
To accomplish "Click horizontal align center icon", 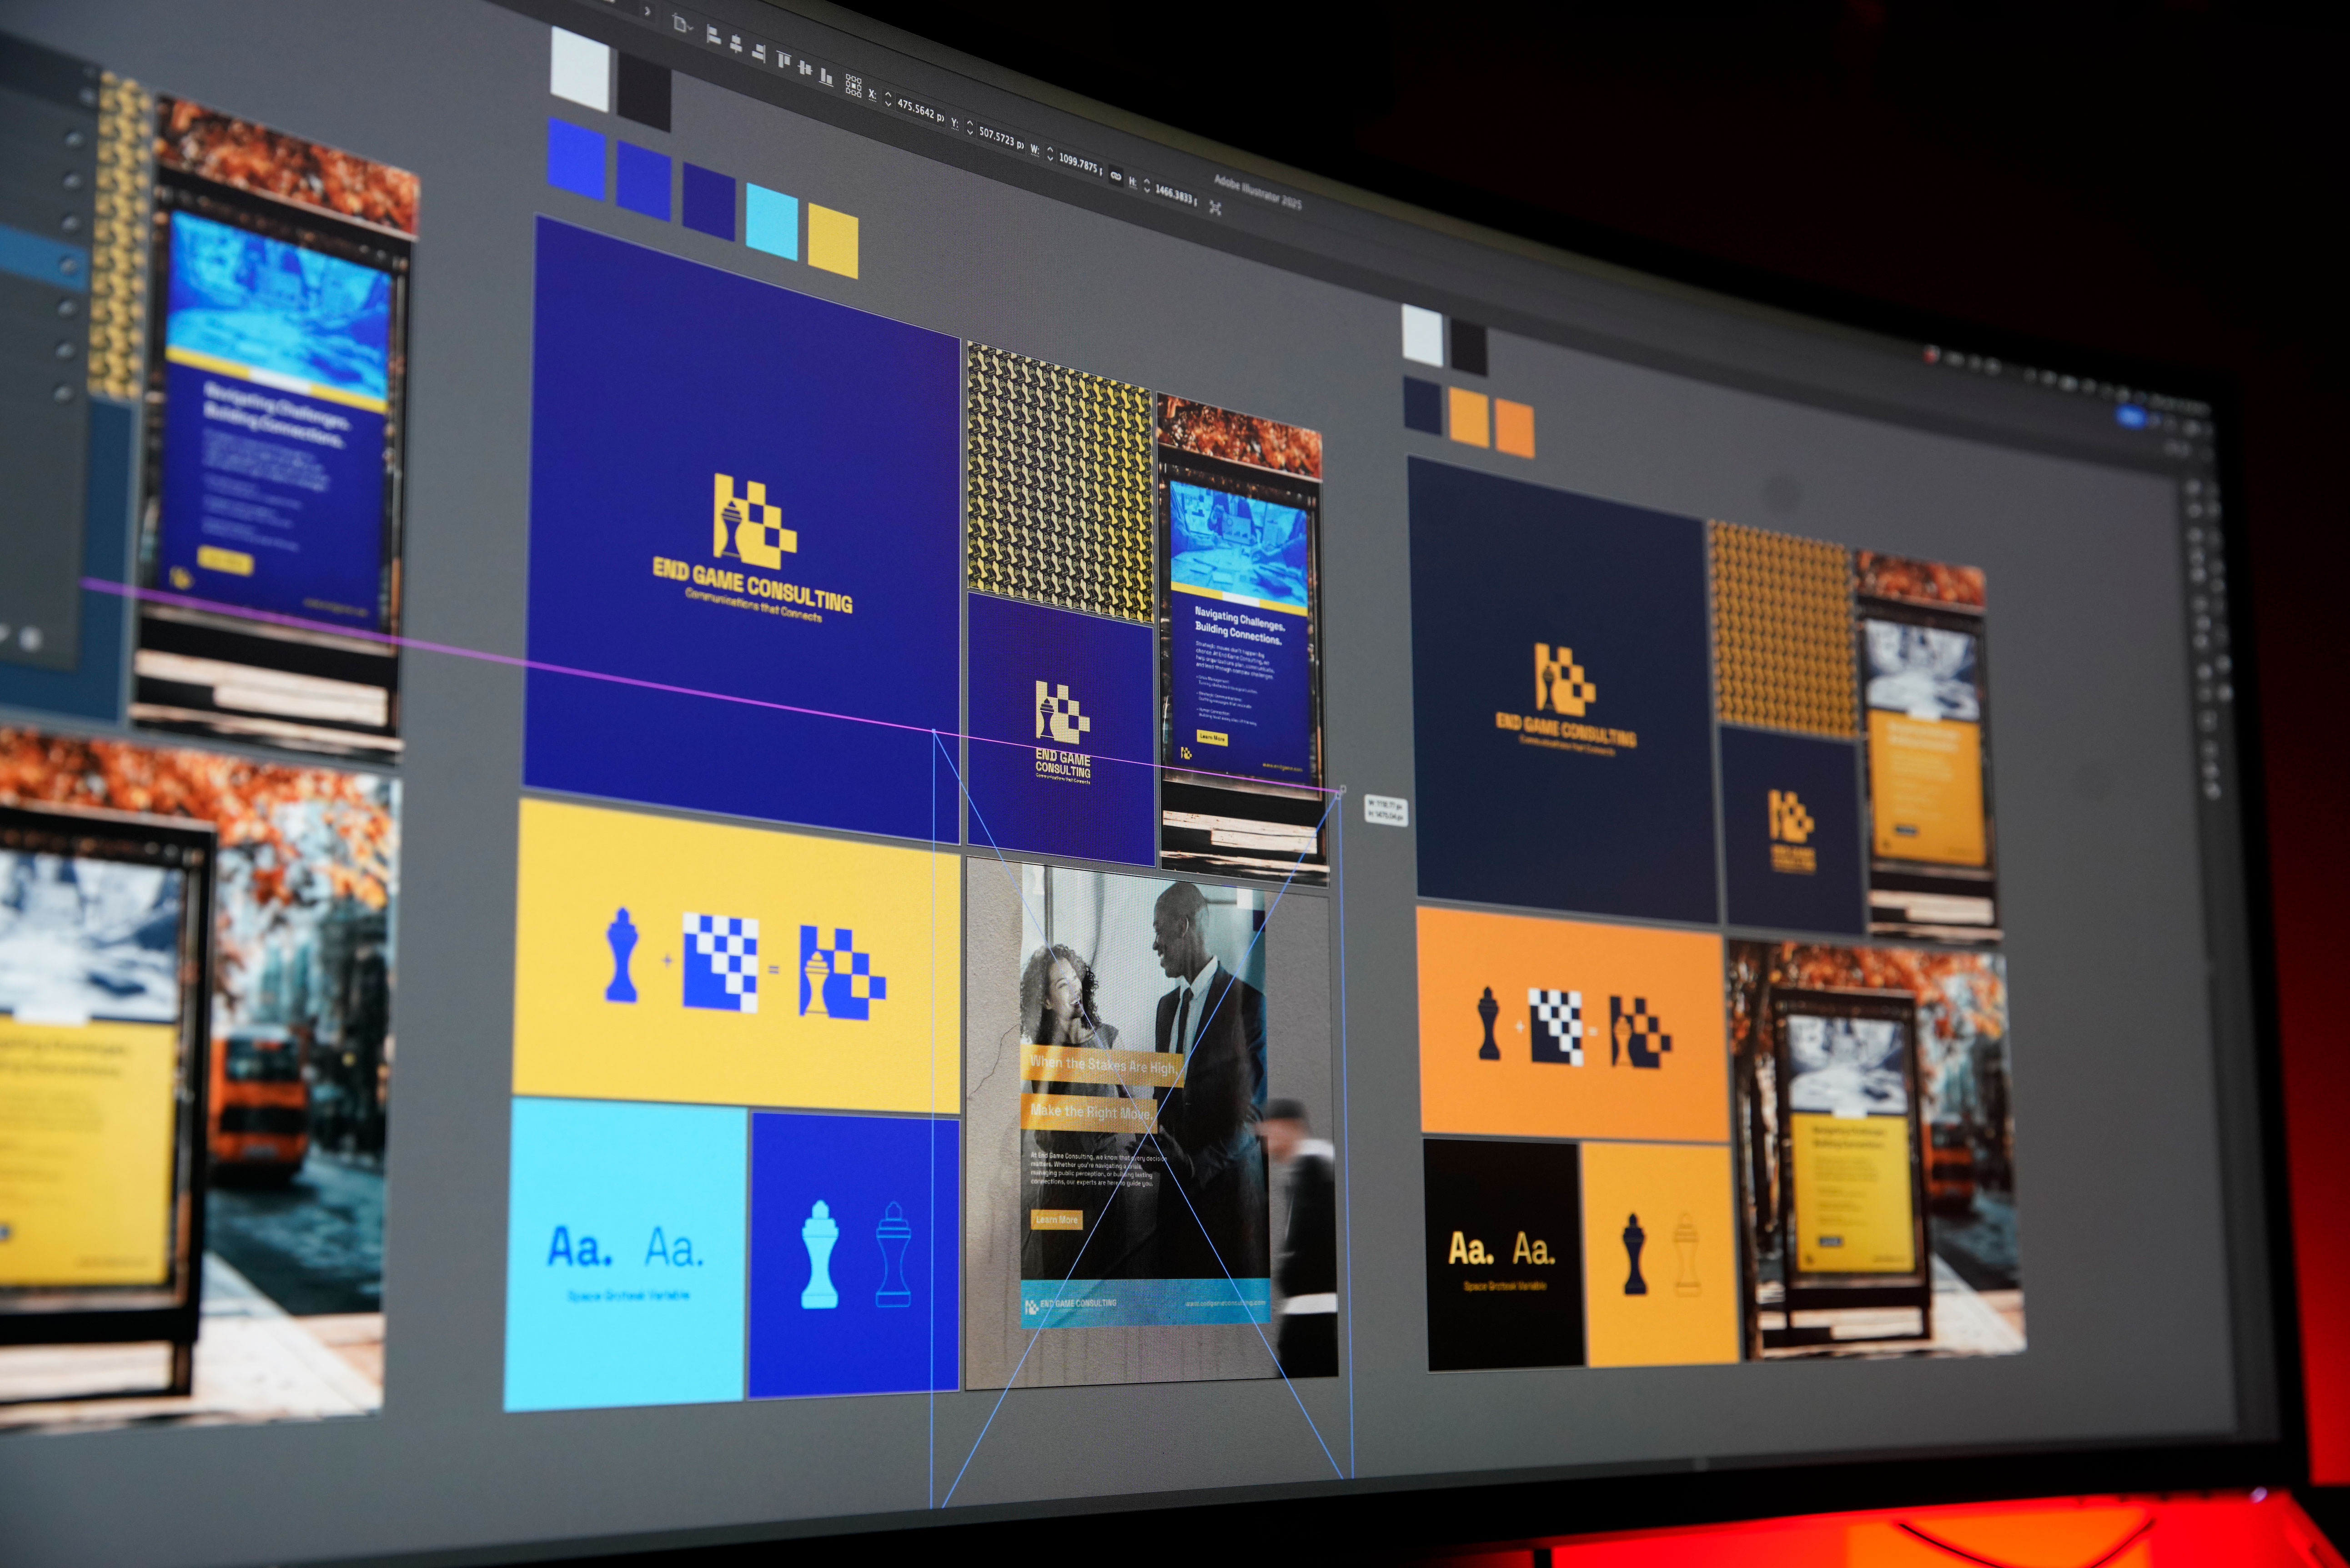I will pyautogui.click(x=736, y=44).
